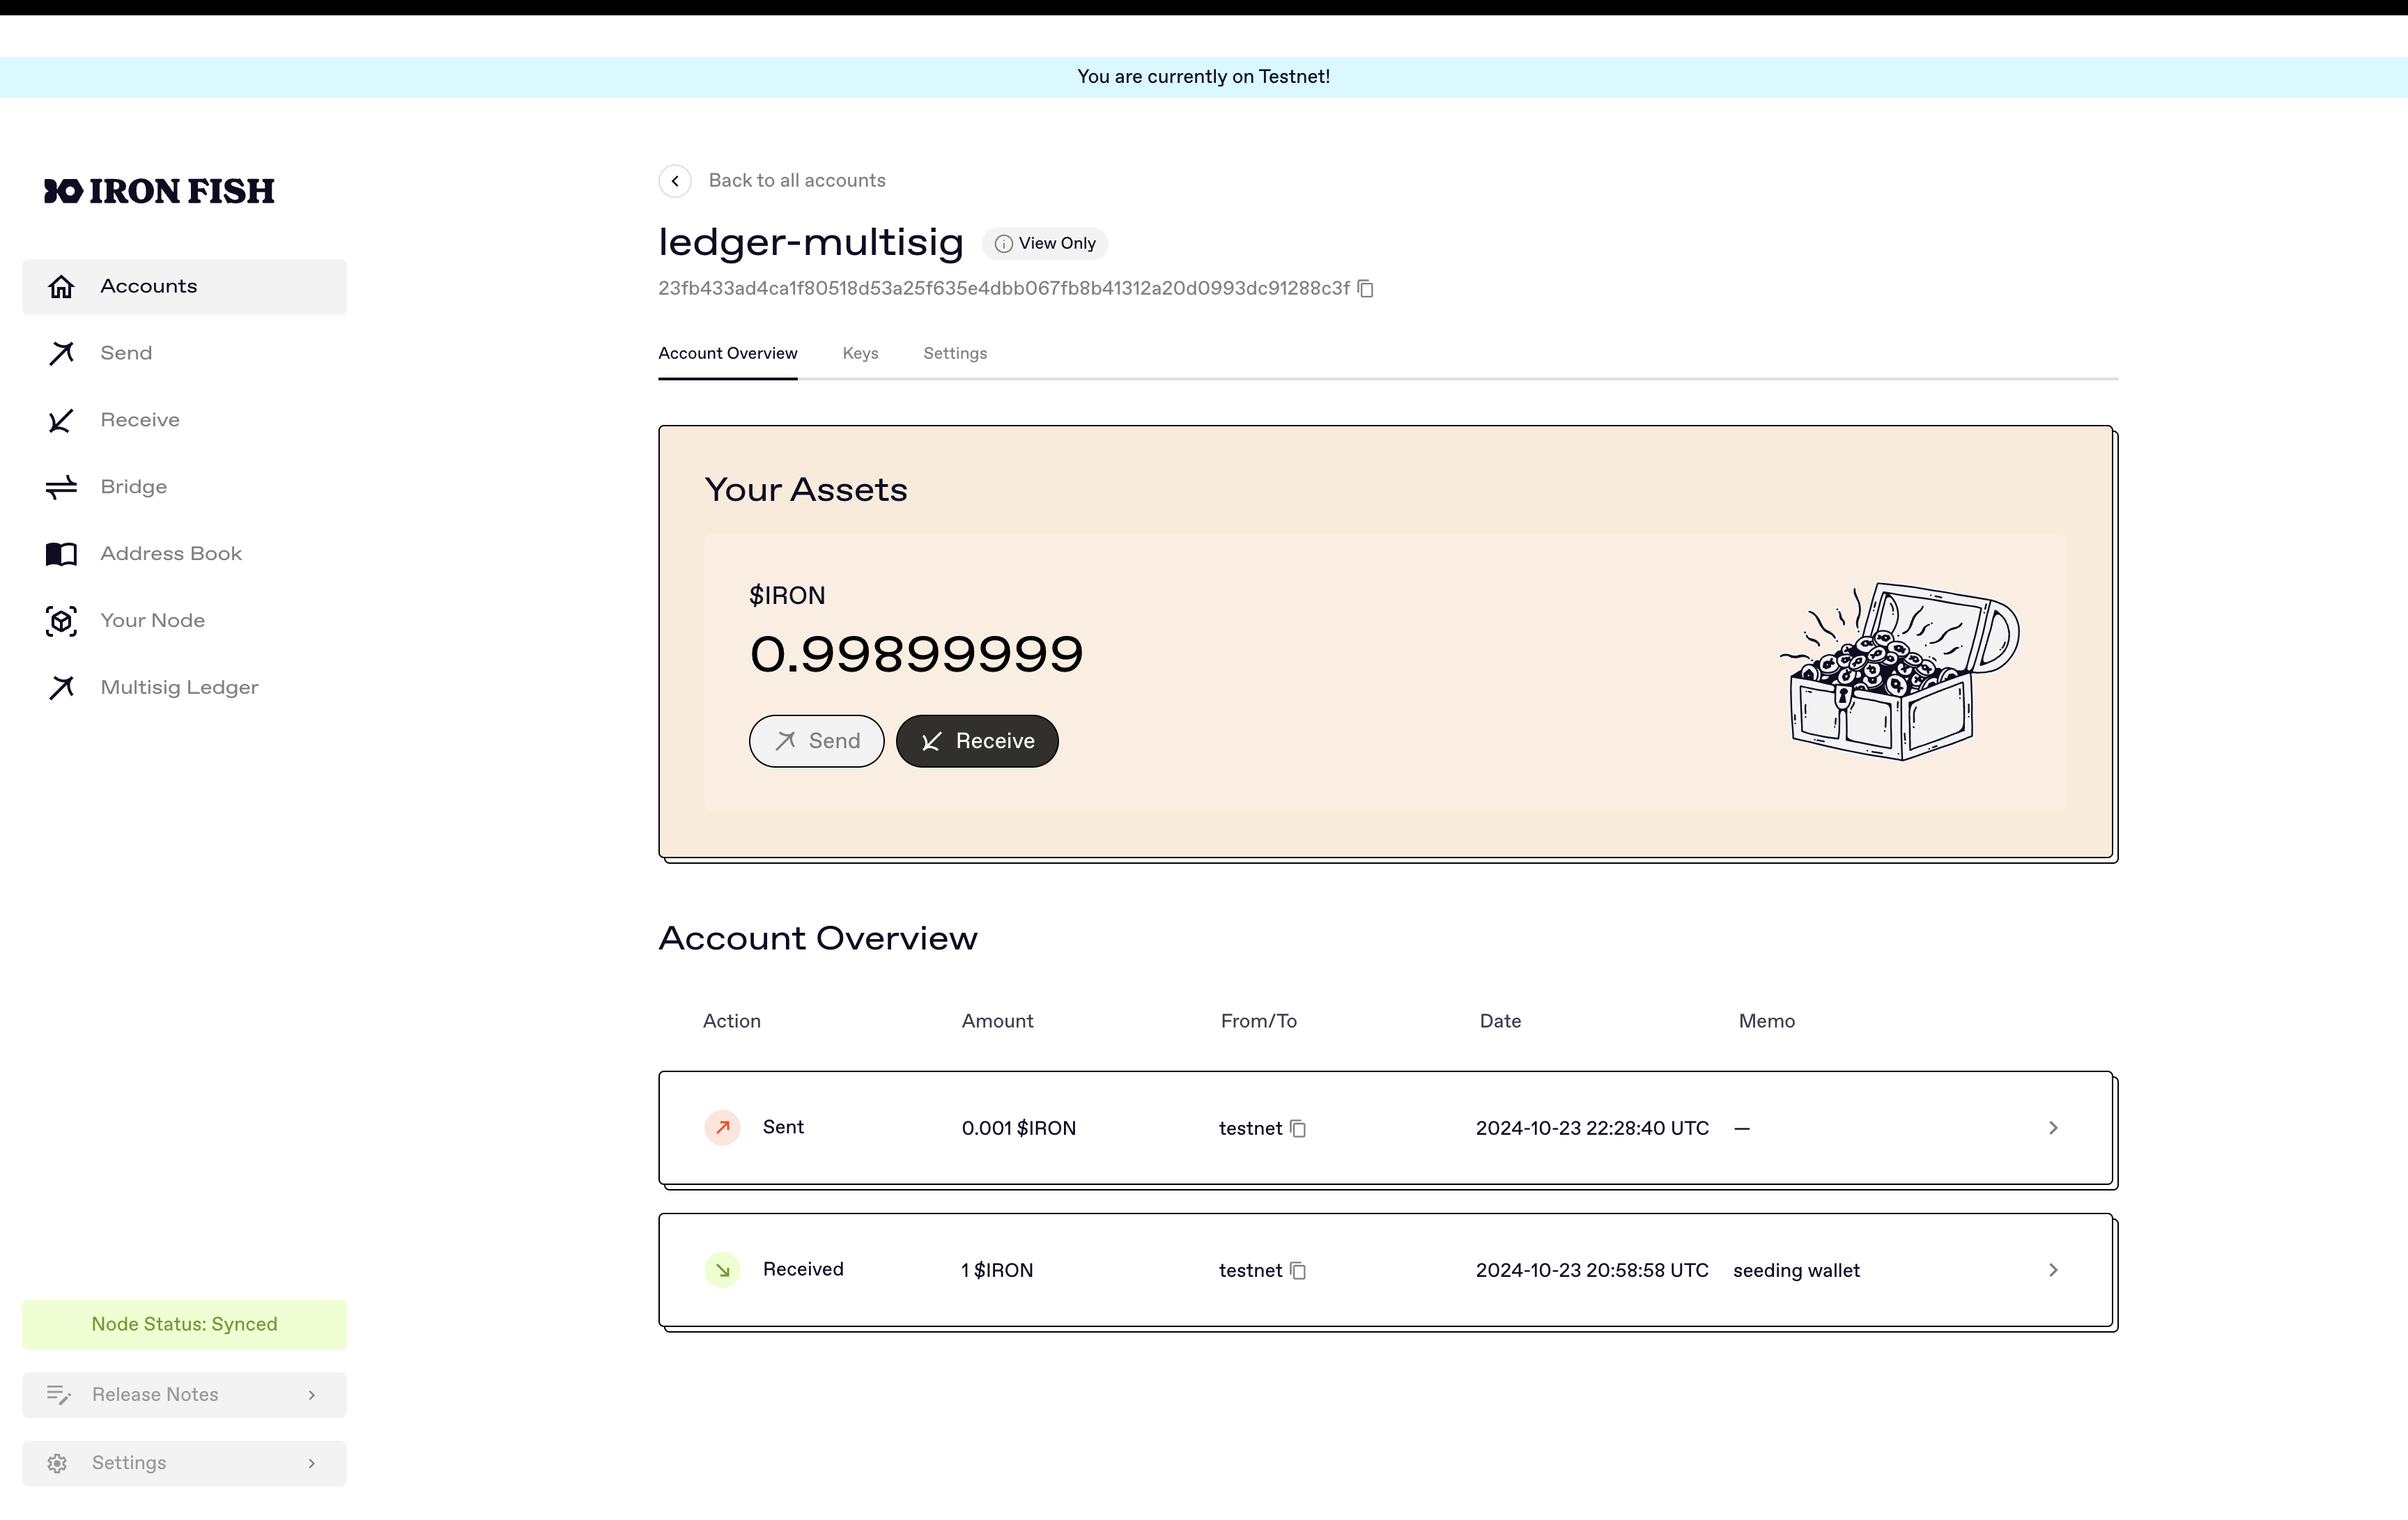Image resolution: width=2408 pixels, height=1520 pixels.
Task: Expand the Received transaction details chevron
Action: [x=2053, y=1270]
